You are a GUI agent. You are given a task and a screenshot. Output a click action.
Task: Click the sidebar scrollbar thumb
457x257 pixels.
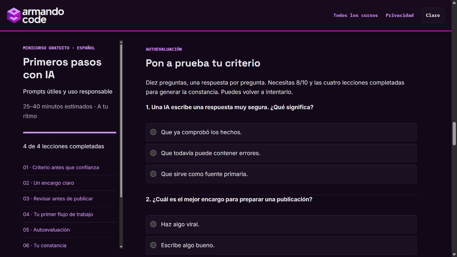(121, 121)
